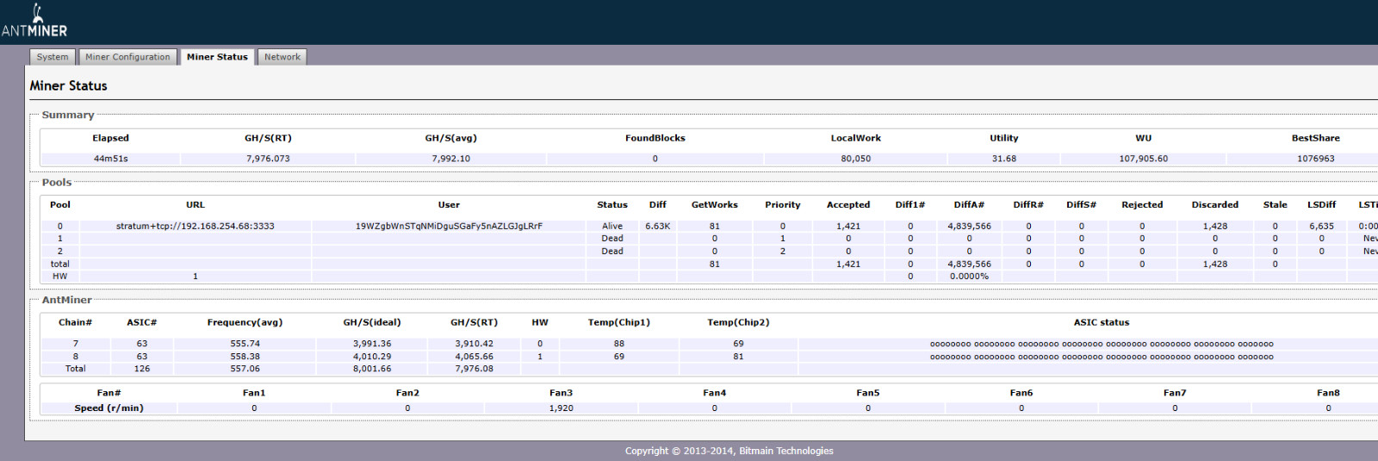Click the first Dead pool status
The height and width of the screenshot is (461, 1378).
click(x=612, y=239)
